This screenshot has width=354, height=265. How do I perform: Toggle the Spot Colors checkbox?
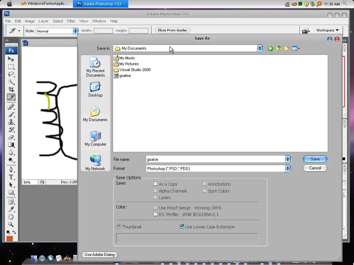click(204, 190)
